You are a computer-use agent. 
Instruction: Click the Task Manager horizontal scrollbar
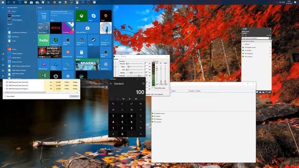point(25,92)
